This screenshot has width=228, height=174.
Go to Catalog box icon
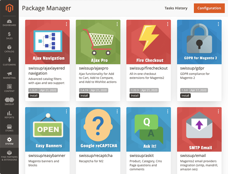pos(9,47)
